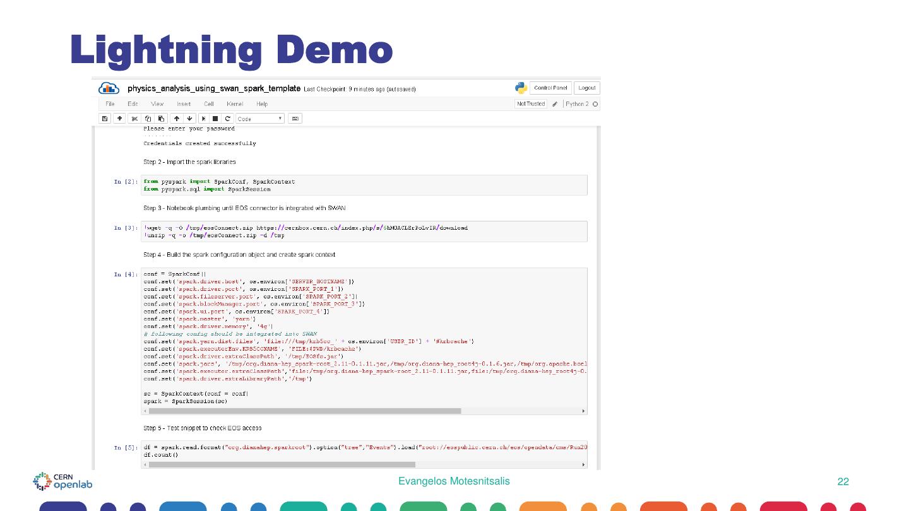Move the cell down with the arrow icon
The height and width of the screenshot is (511, 909).
[189, 119]
